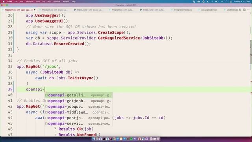This screenshot has width=252, height=142.
Task: Open the Help menu
Action: pos(74,2)
